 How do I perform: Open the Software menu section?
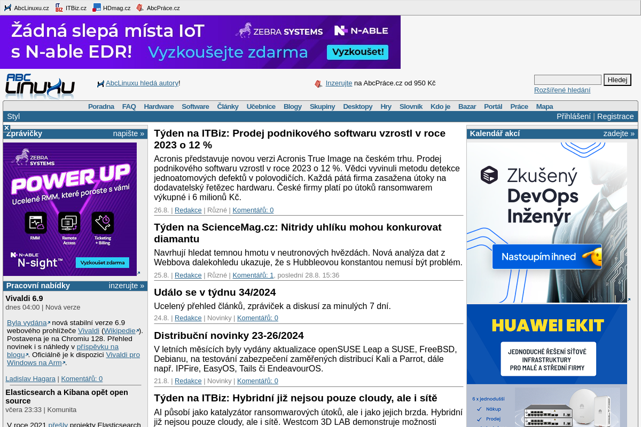pos(195,106)
